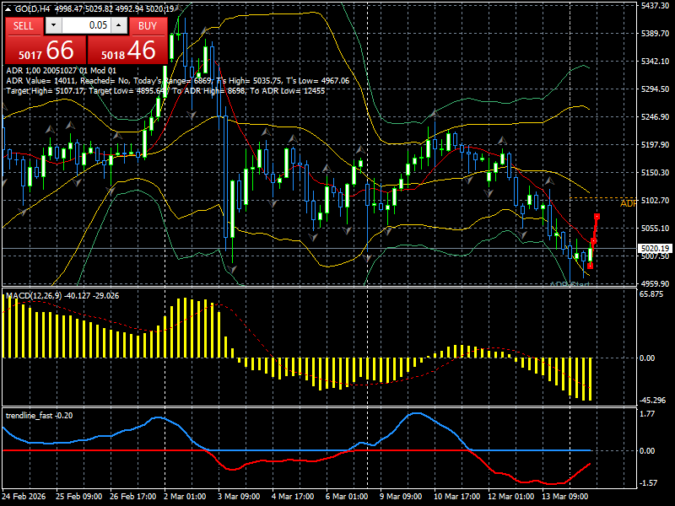Screen dimensions: 675x506
Task: Increase trade volume with the up arrow
Action: click(x=119, y=25)
